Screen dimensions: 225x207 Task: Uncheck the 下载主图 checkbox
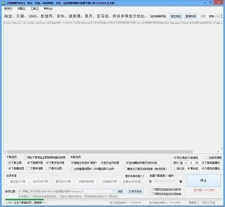coord(10,163)
